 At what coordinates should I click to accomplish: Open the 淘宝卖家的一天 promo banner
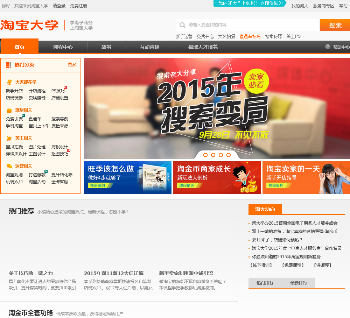[306, 177]
